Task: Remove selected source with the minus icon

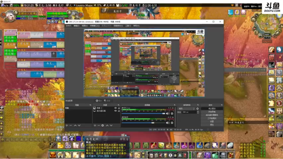Action: tap(99, 125)
